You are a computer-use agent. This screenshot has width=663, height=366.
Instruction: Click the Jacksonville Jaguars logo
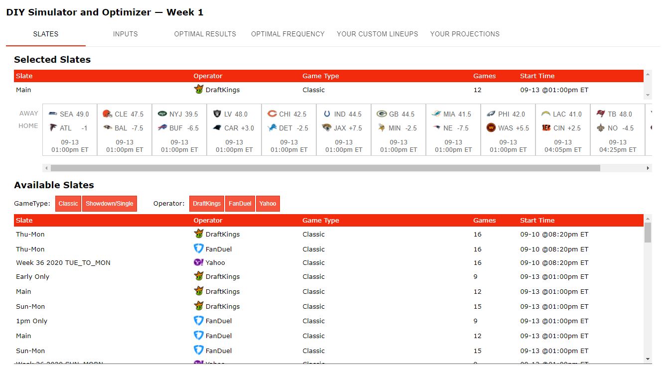pyautogui.click(x=327, y=128)
